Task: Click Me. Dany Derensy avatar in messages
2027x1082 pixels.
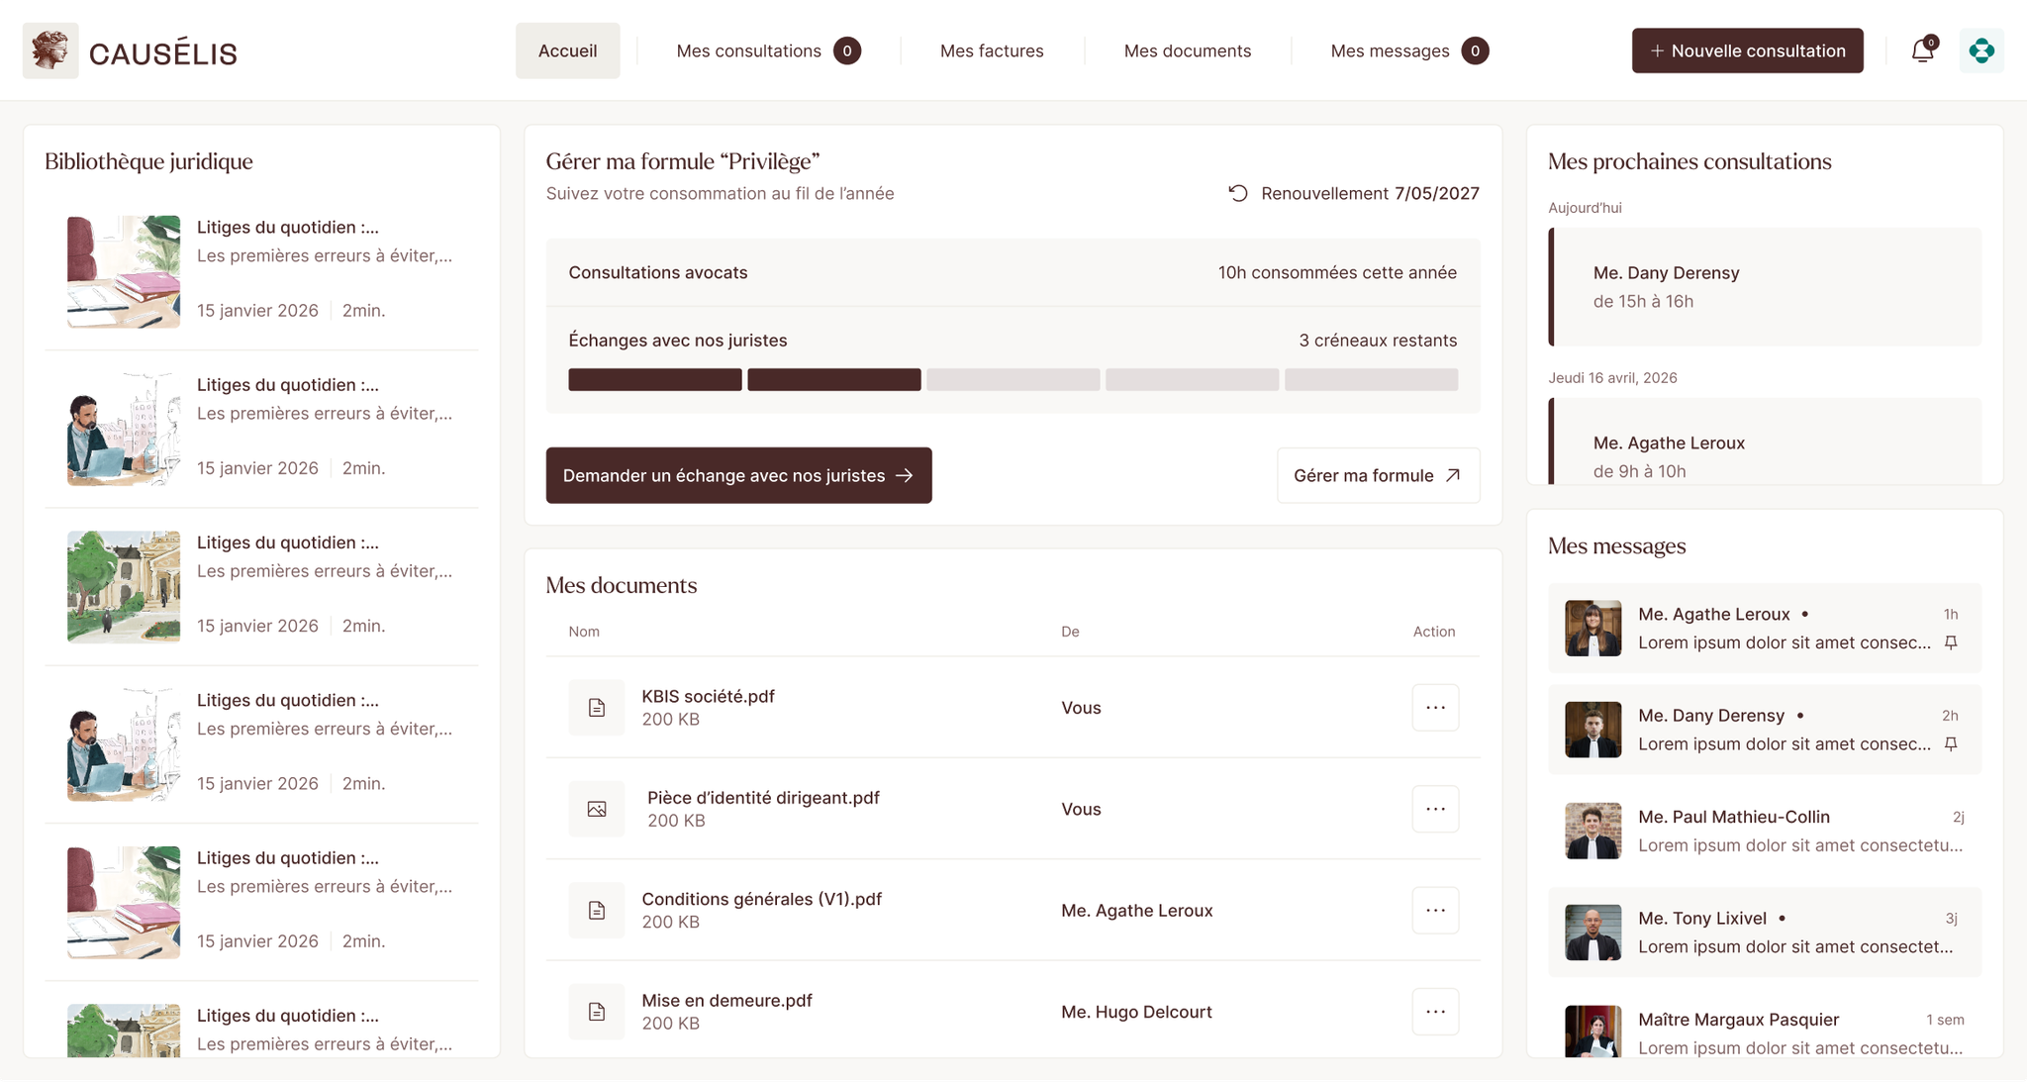Action: (1593, 729)
